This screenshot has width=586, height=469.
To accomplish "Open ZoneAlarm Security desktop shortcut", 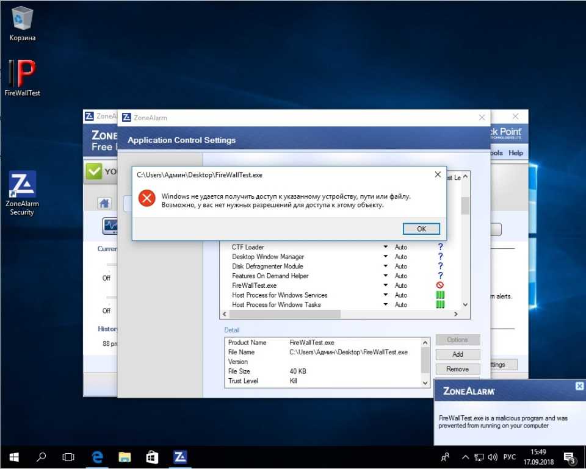I will point(22,186).
